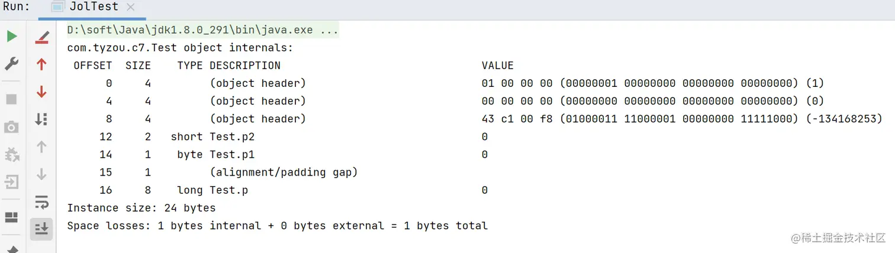Image resolution: width=895 pixels, height=253 pixels.
Task: Select the JolTest run tab
Action: pyautogui.click(x=90, y=8)
